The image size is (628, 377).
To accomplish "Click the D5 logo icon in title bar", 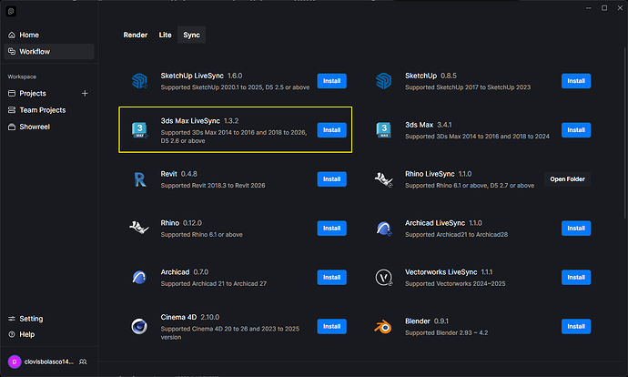I will pyautogui.click(x=11, y=12).
